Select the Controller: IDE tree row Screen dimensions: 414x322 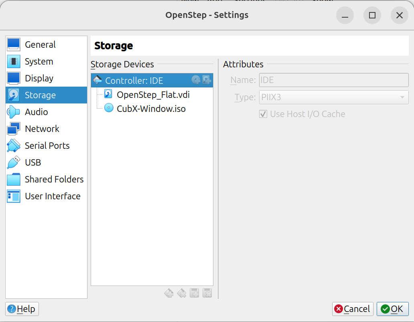pyautogui.click(x=134, y=81)
